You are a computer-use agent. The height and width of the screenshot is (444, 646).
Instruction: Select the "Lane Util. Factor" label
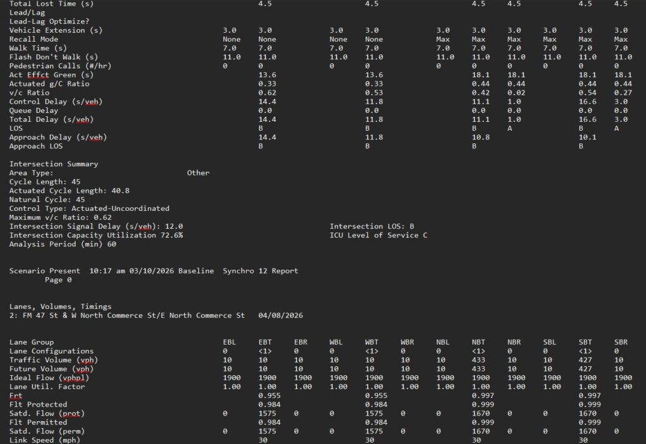[x=47, y=387]
